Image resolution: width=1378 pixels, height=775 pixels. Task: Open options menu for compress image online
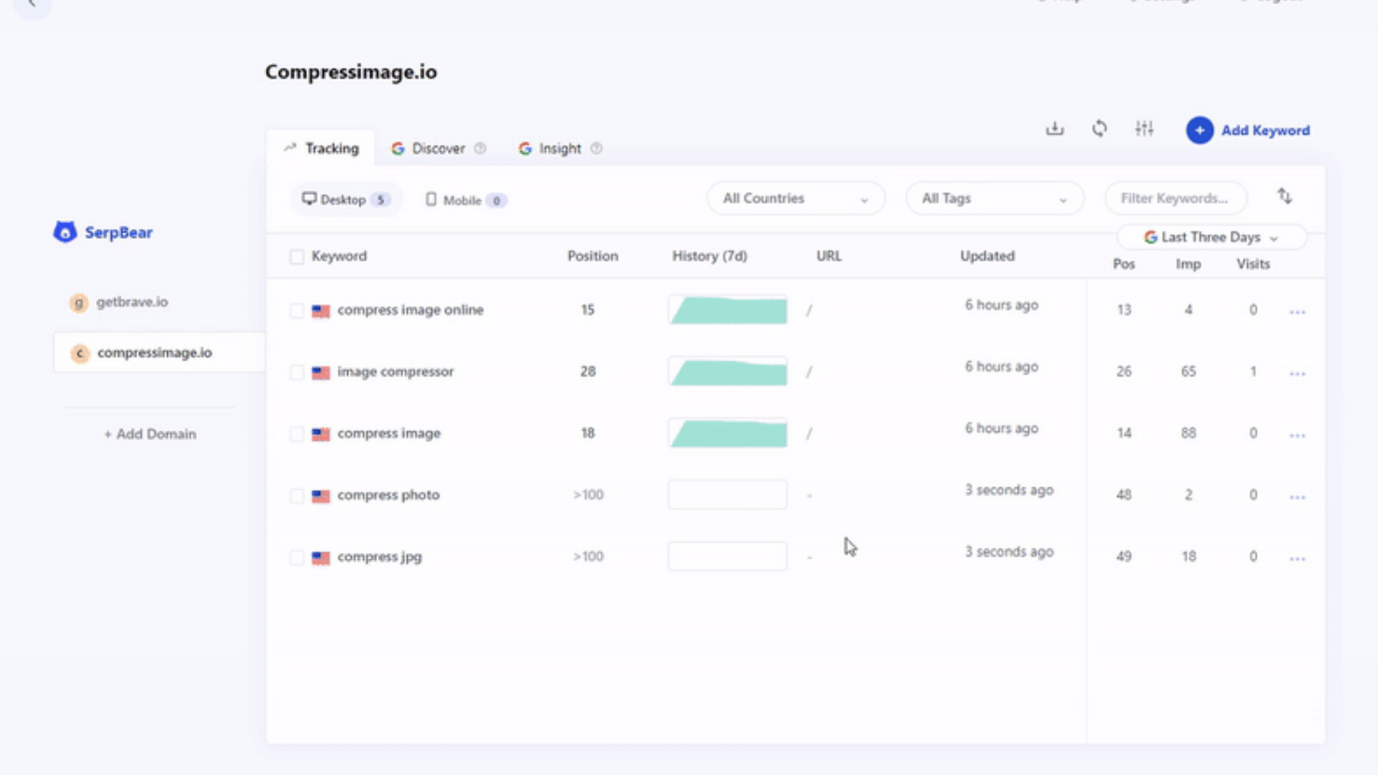point(1297,312)
